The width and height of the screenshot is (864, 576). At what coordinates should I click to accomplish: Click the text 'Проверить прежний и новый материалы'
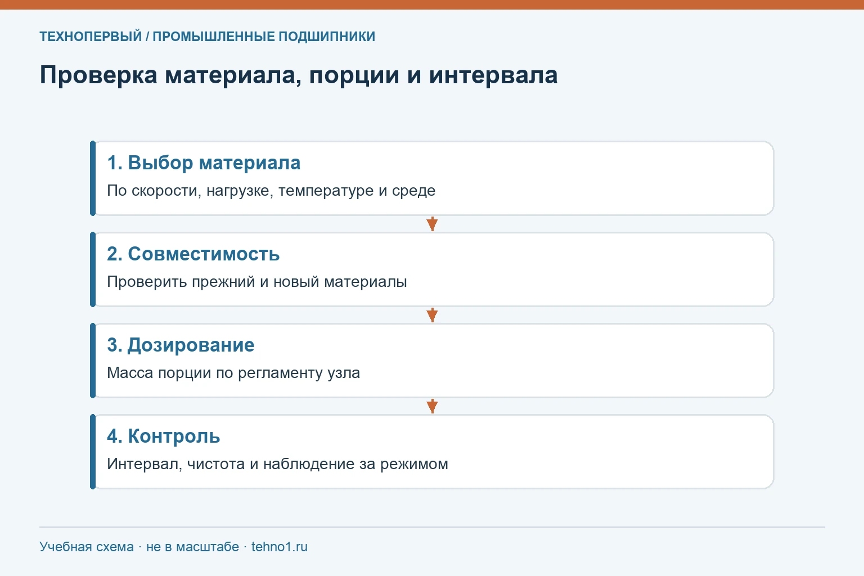(257, 282)
